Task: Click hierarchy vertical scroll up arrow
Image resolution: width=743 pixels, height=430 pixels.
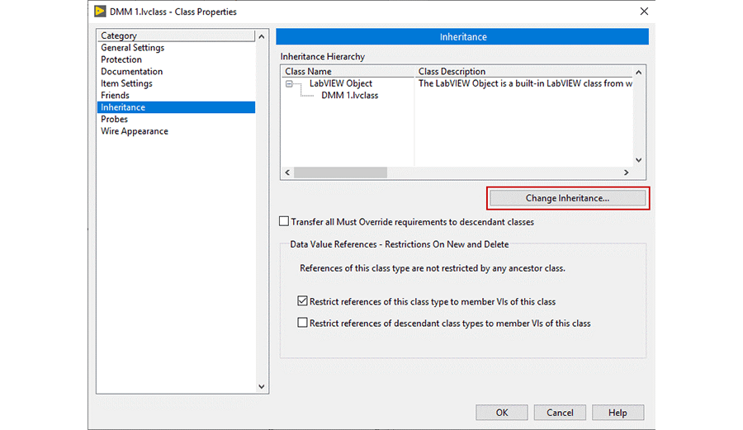Action: click(639, 73)
